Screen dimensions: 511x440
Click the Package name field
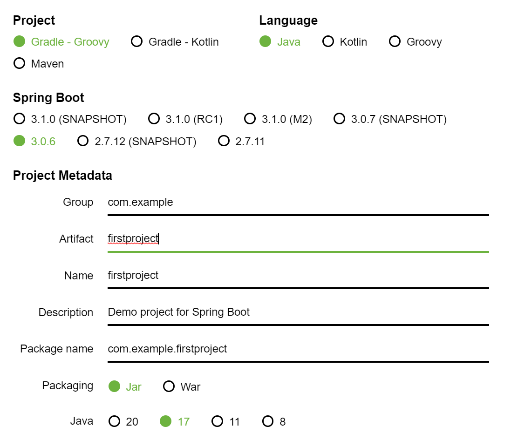298,349
